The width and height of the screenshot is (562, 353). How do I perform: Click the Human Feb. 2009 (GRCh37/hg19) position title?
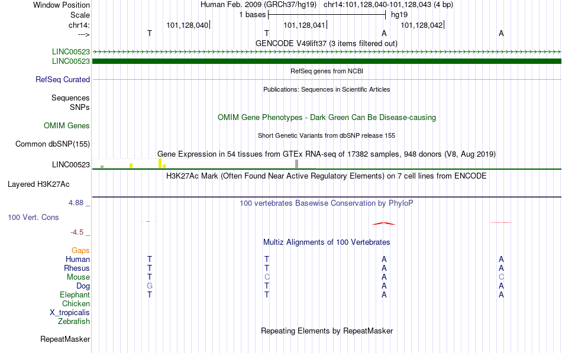pos(259,5)
